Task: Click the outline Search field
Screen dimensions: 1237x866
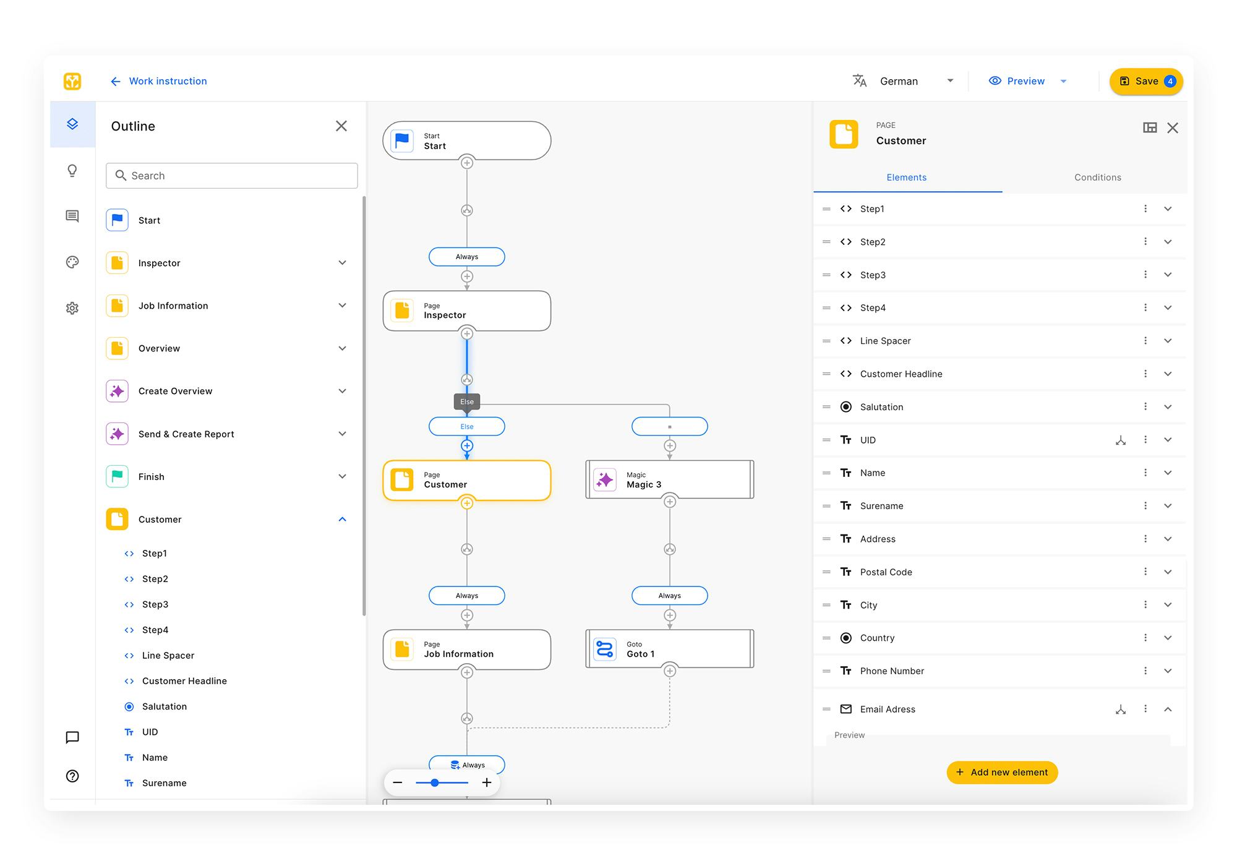Action: 232,176
